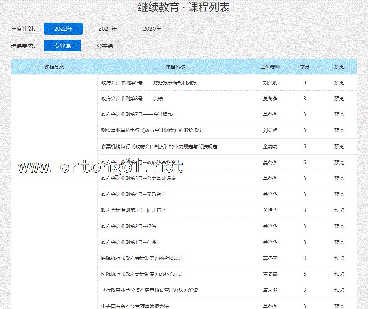Preview the 测绘事业单位 衔接规定 course
This screenshot has width=368, height=309.
339,130
